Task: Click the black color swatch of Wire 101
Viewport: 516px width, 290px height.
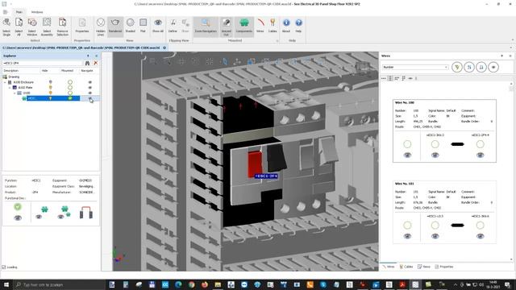Action: tap(457, 226)
